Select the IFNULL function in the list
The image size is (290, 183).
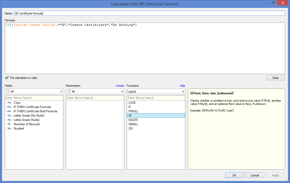(133, 111)
